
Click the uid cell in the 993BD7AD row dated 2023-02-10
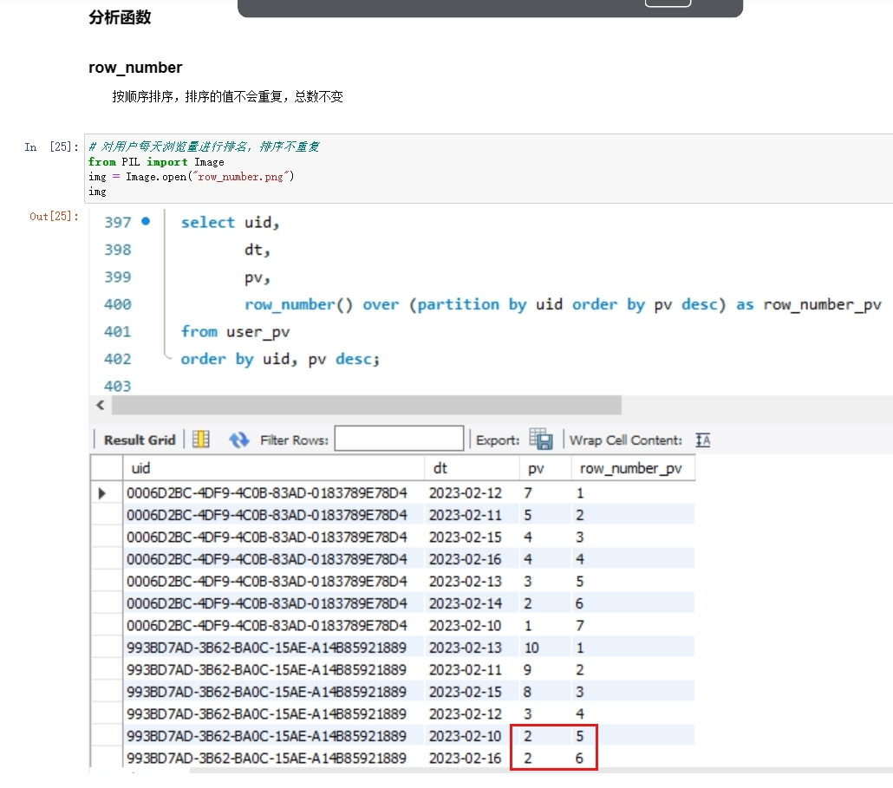point(274,736)
